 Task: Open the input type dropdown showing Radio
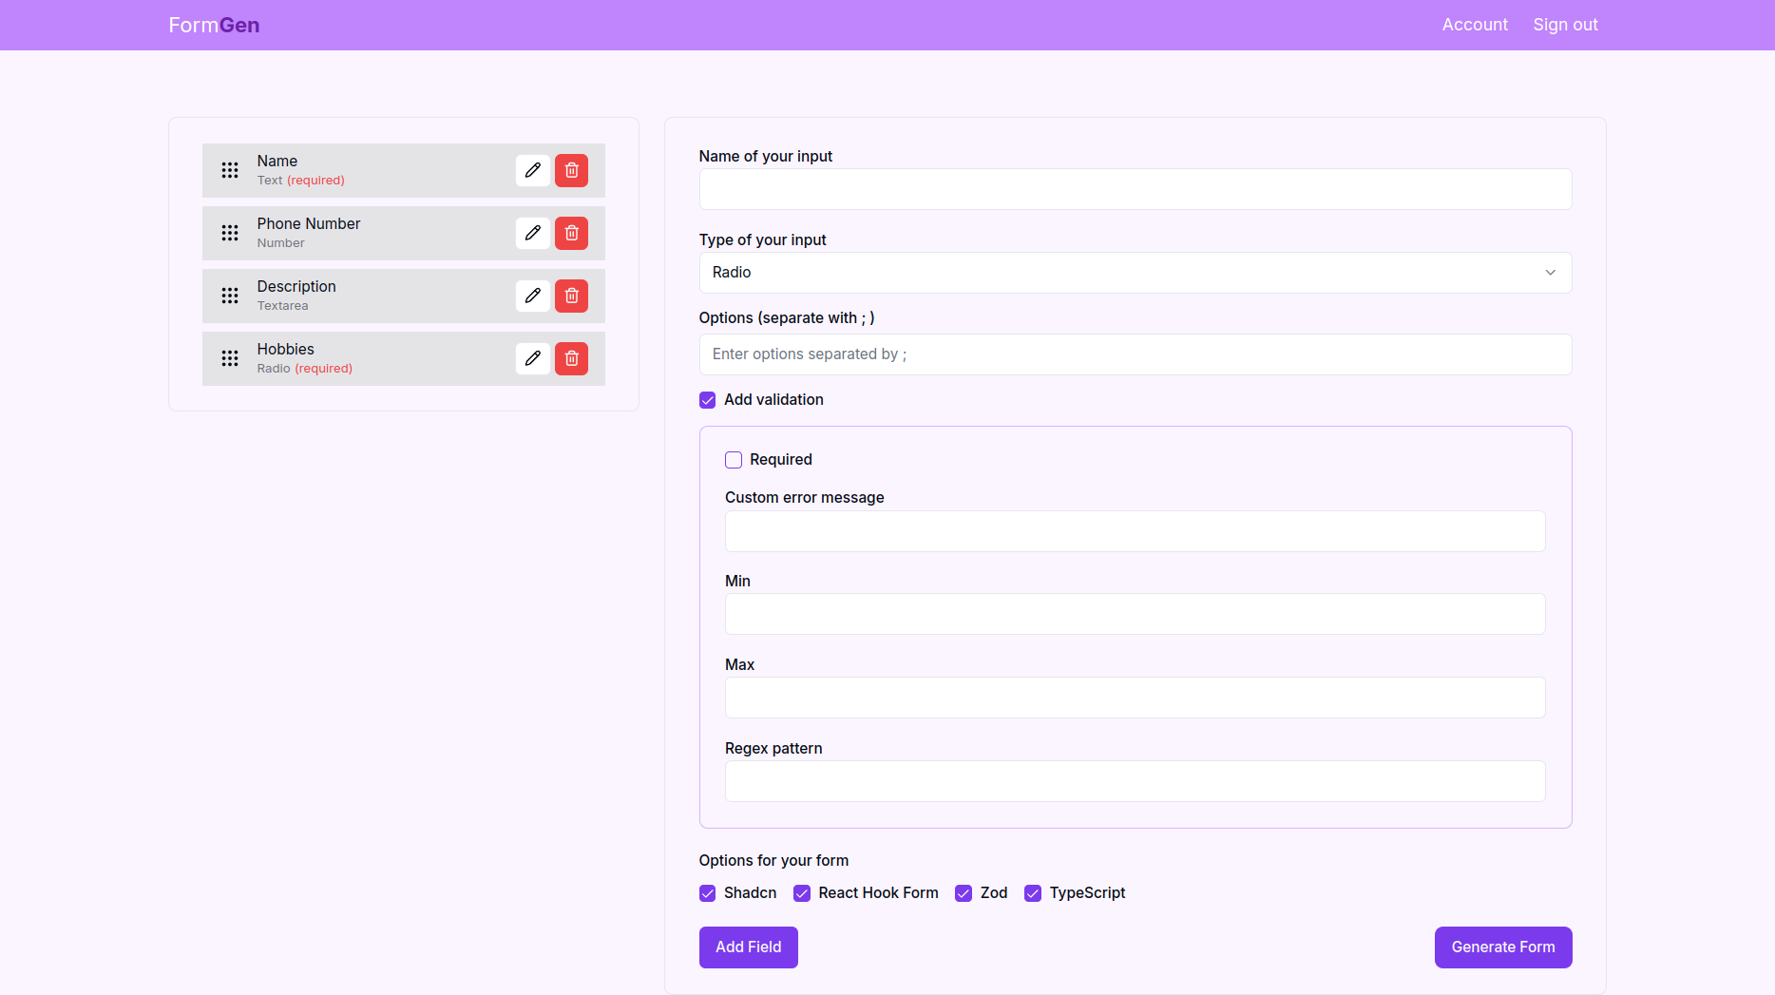(1135, 273)
